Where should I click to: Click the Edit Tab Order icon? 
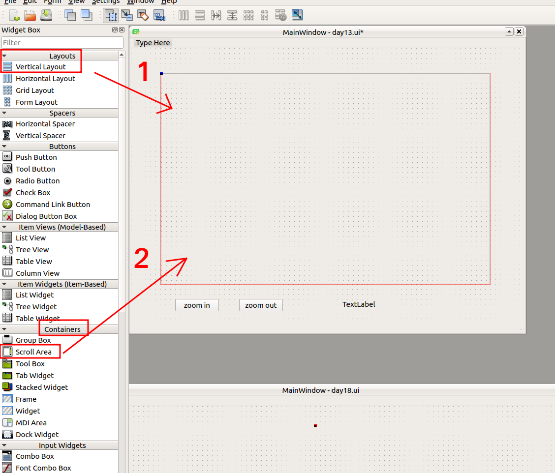[x=159, y=15]
